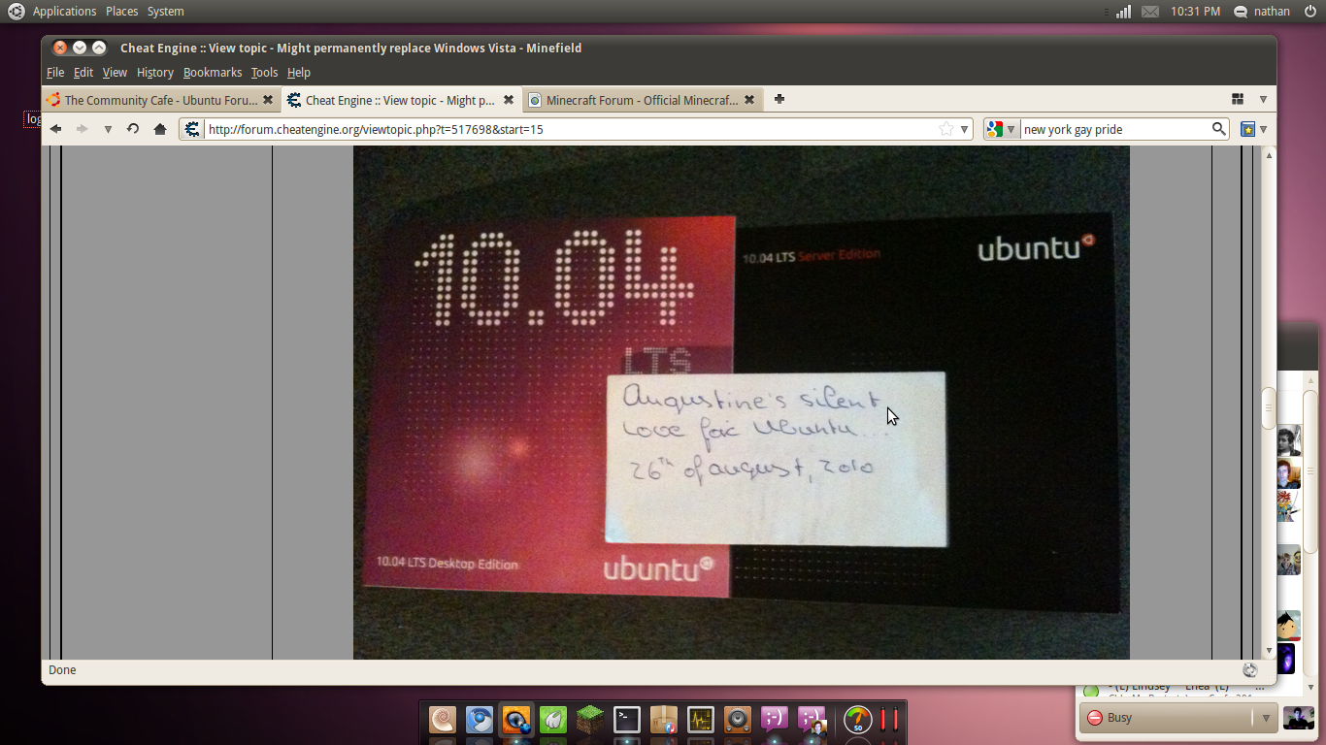
Task: Switch to the Minecraft Forum tab
Action: pyautogui.click(x=642, y=100)
